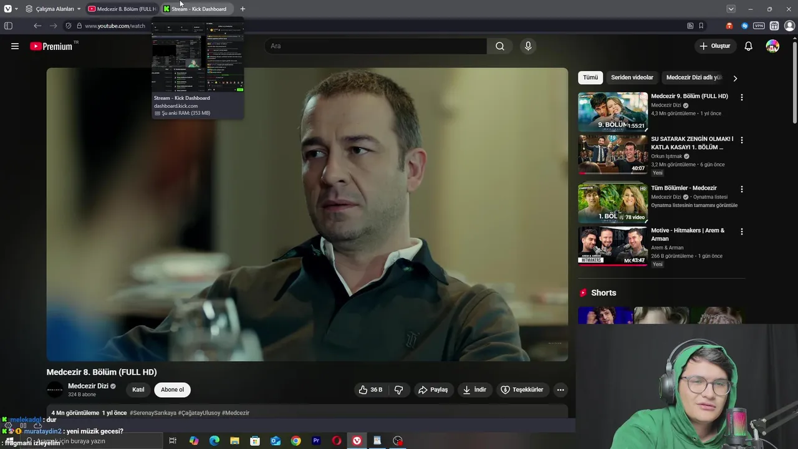Bookmark this page
This screenshot has width=798, height=449.
[701, 26]
